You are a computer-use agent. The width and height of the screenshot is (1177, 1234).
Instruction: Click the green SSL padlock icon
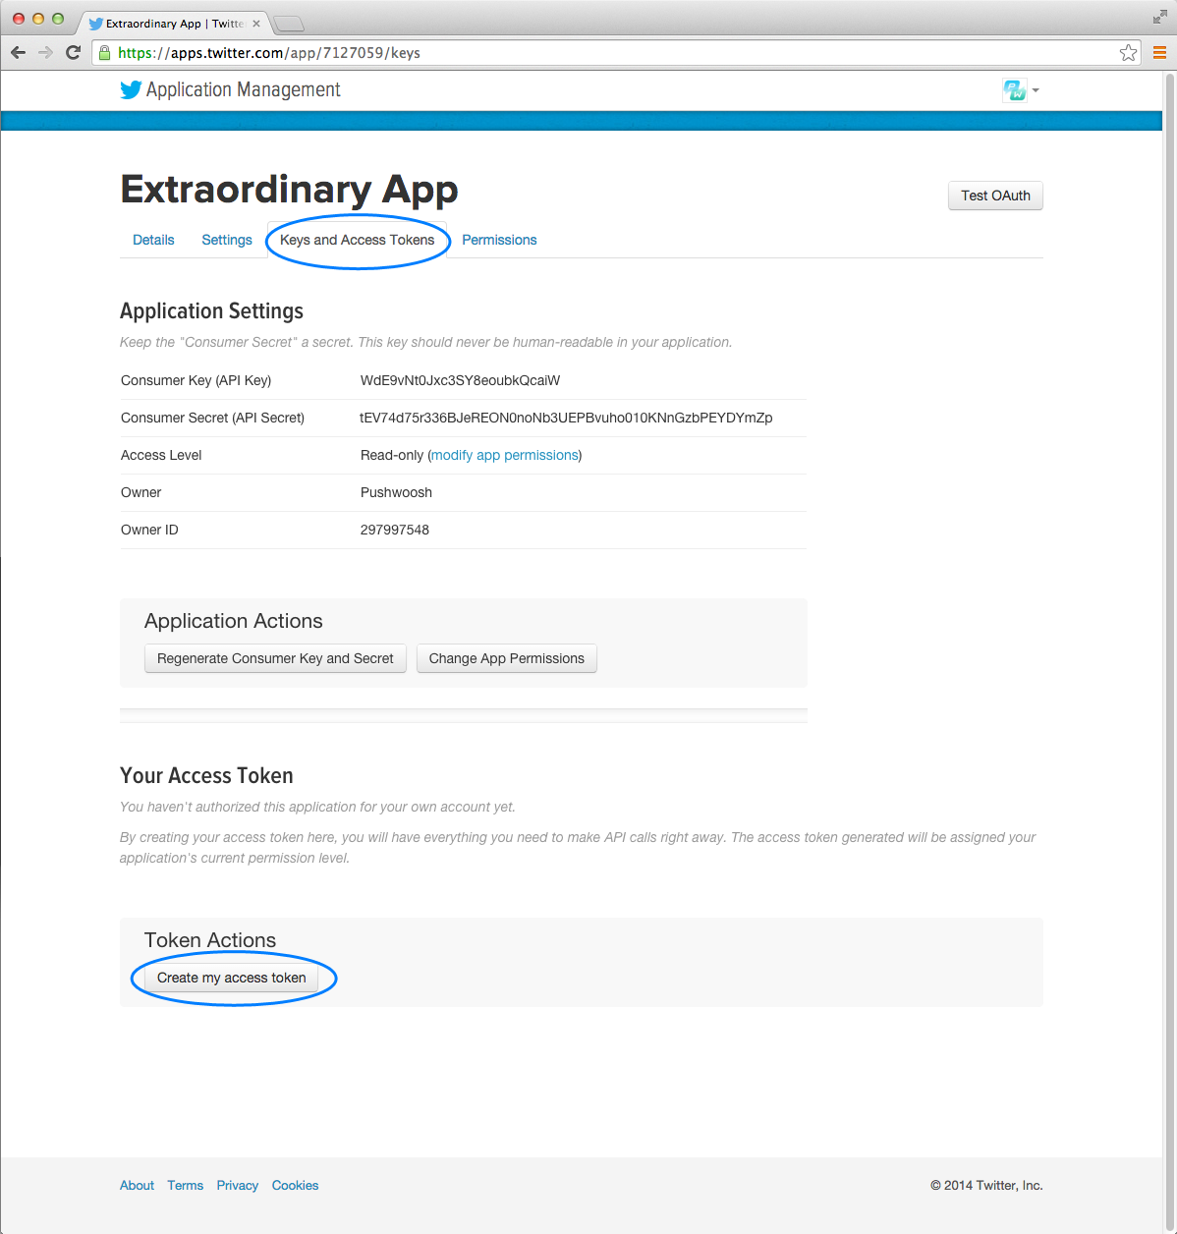105,53
